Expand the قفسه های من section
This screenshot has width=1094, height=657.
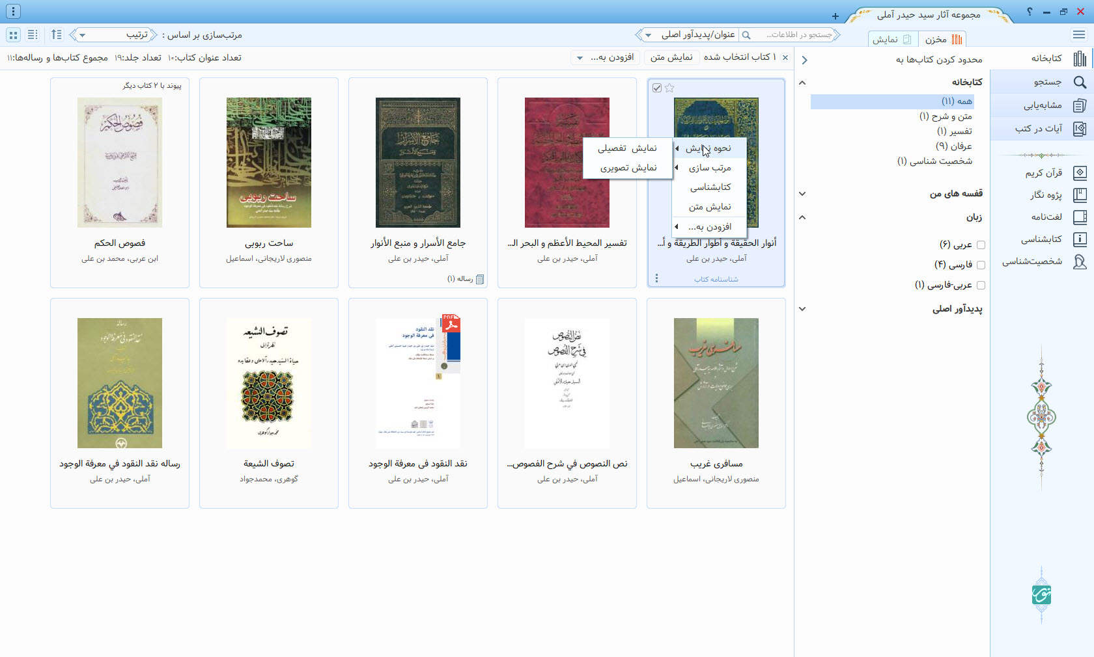[802, 194]
